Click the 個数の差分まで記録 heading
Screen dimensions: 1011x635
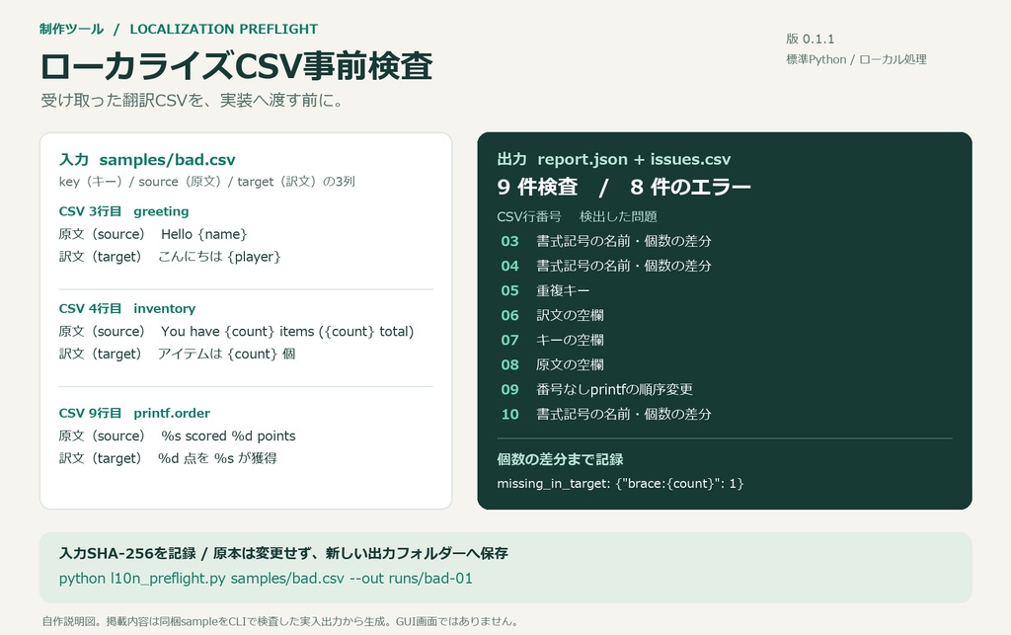click(561, 459)
